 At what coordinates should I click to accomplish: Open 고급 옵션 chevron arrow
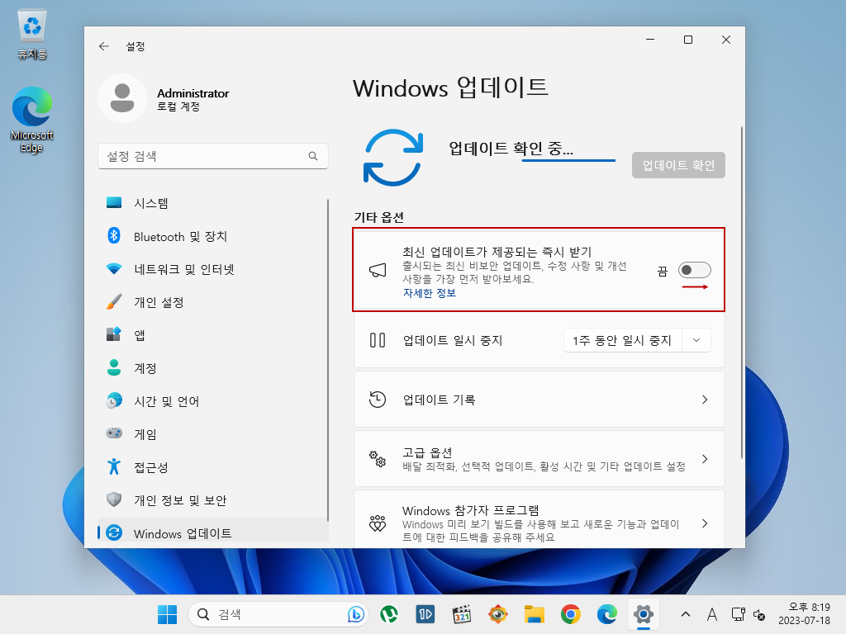pyautogui.click(x=705, y=459)
